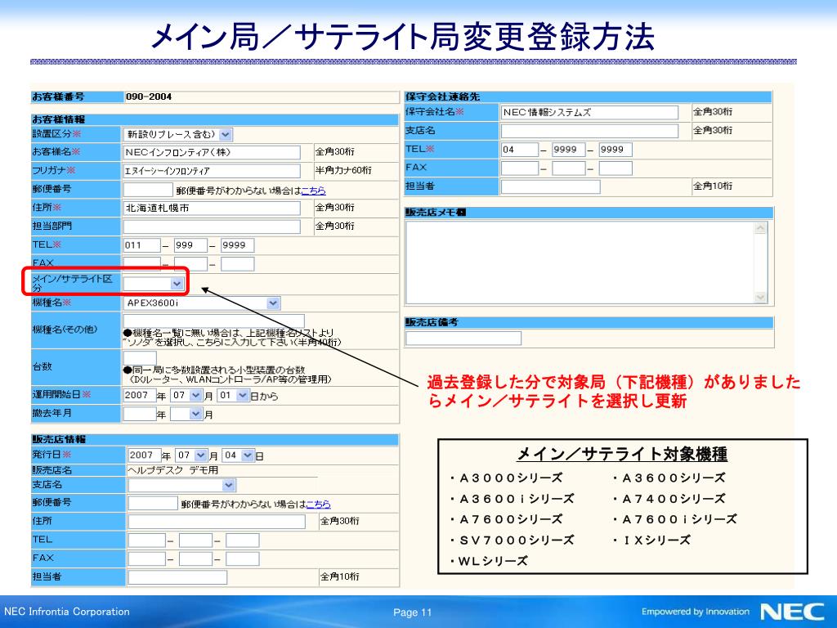Click the first お客様情報 FAX field
Viewport: 837px width, 628px height.
coord(141,264)
